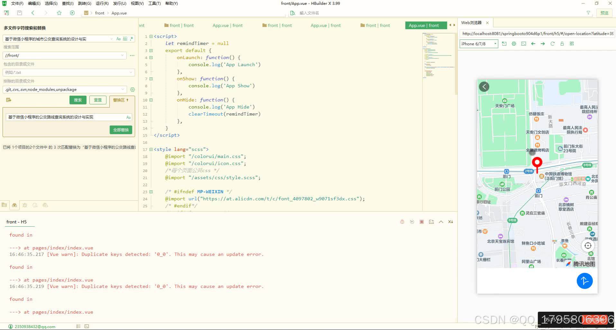The width and height of the screenshot is (616, 330).
Task: Click the 重置 reset button
Action: click(98, 100)
